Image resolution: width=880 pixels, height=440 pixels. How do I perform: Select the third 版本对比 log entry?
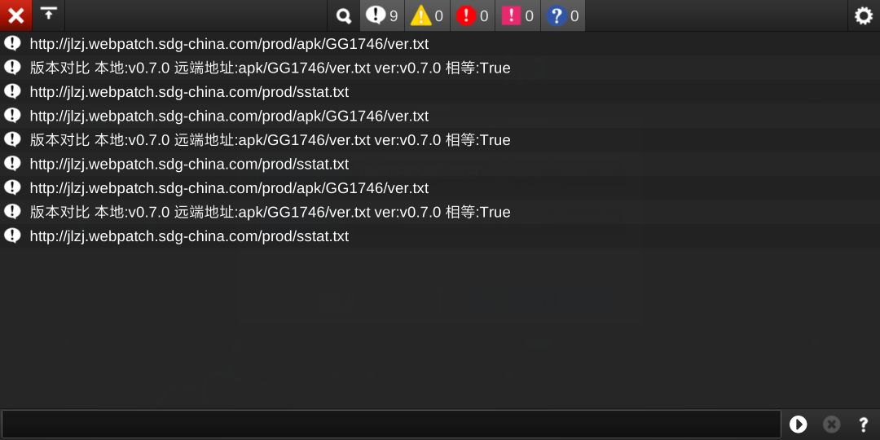click(440, 212)
